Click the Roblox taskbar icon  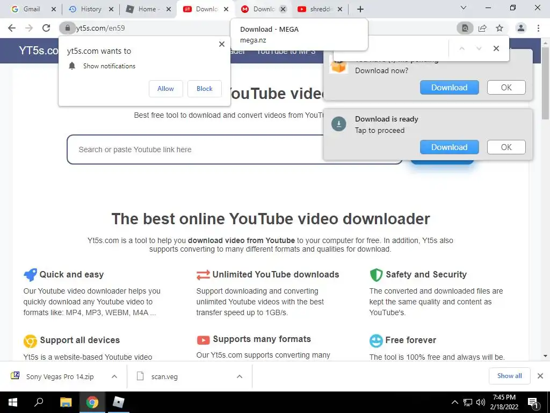[x=118, y=402]
